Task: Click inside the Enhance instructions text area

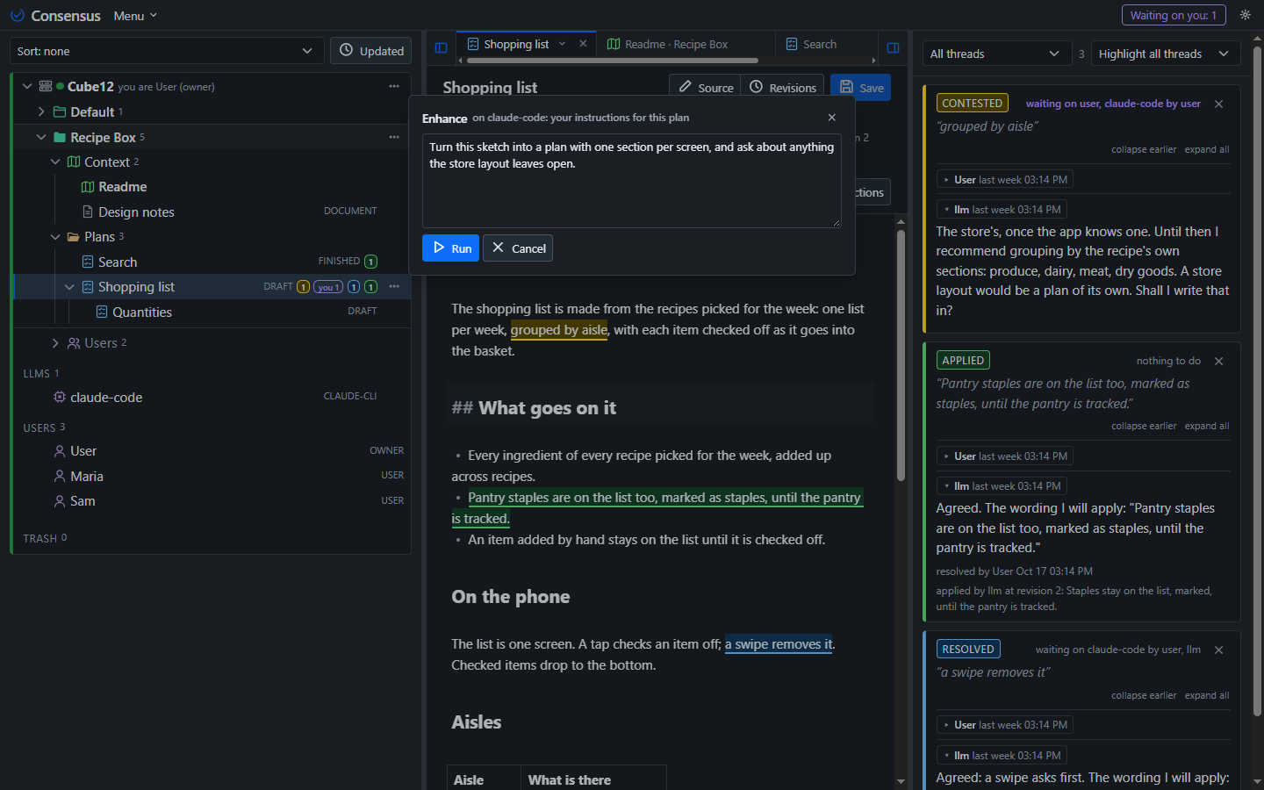Action: [632, 181]
